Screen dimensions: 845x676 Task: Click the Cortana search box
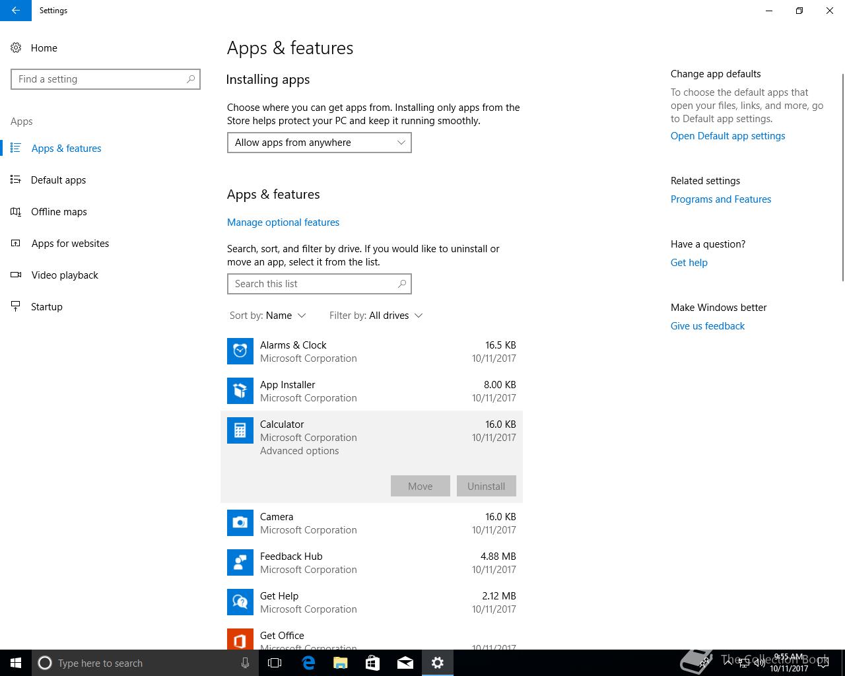[144, 663]
